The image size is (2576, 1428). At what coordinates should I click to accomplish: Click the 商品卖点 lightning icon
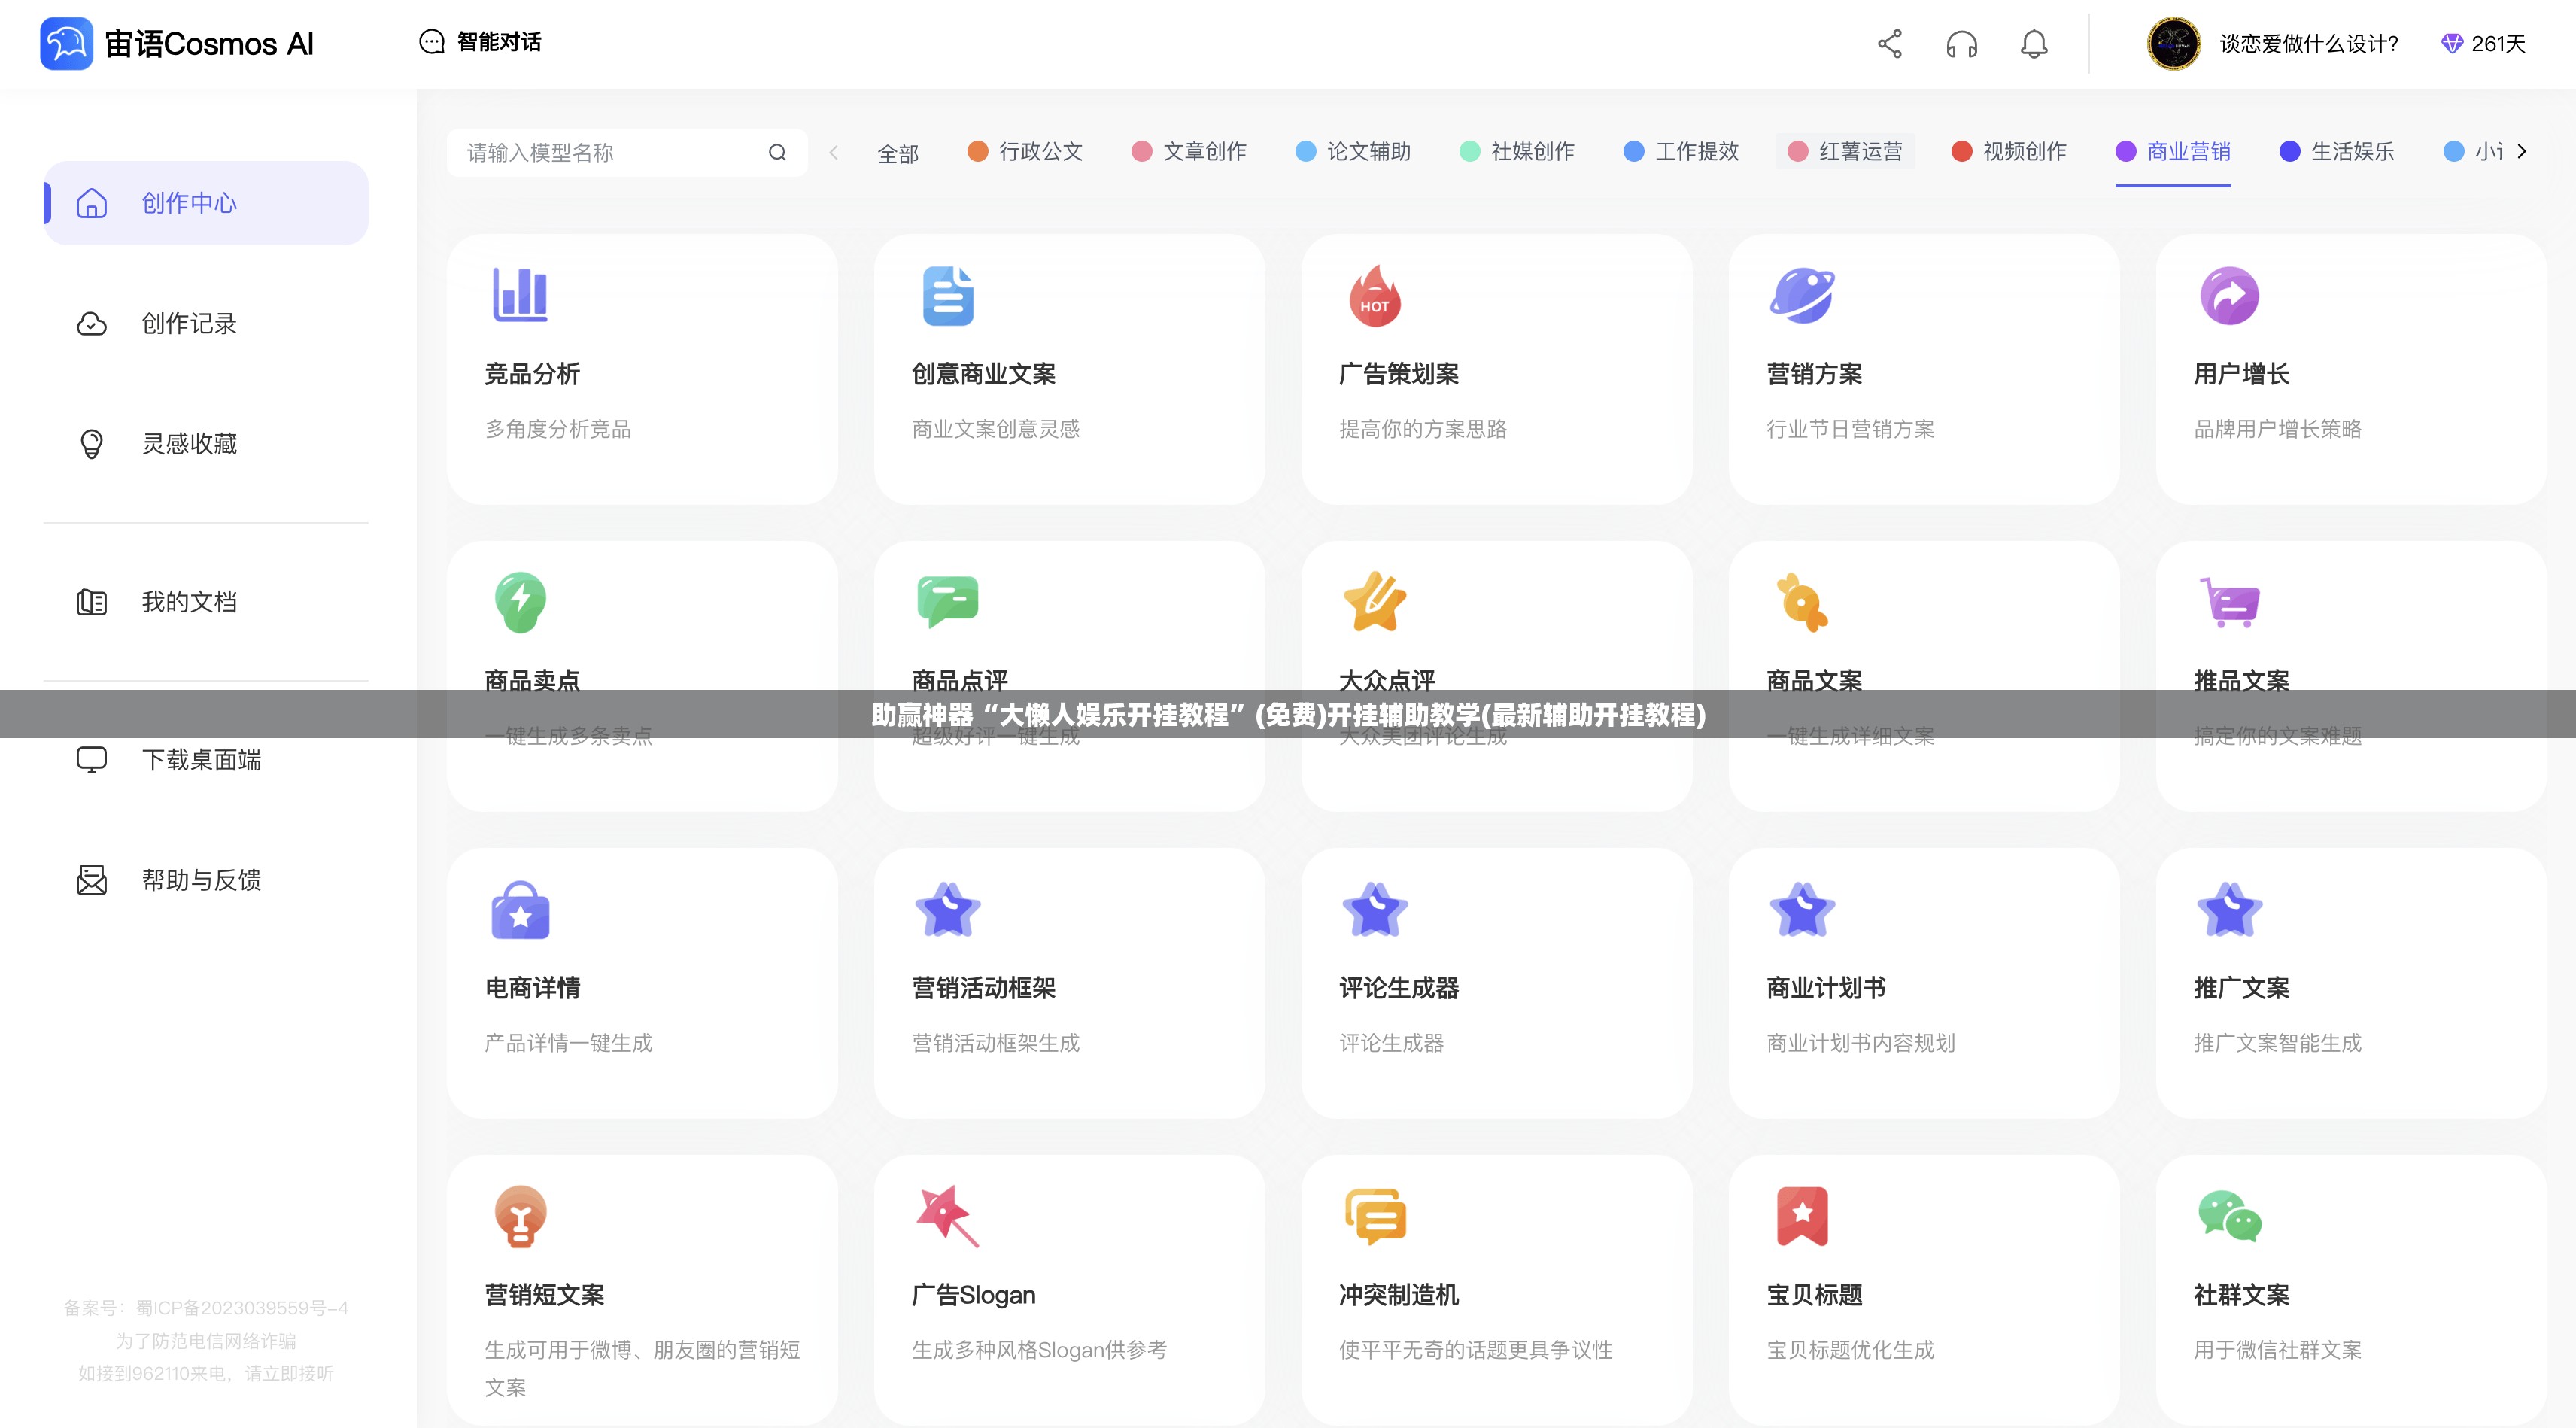(520, 602)
